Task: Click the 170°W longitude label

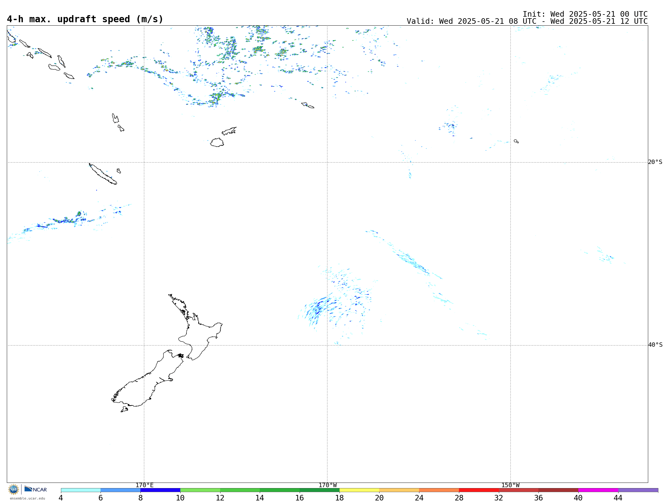Action: [328, 485]
